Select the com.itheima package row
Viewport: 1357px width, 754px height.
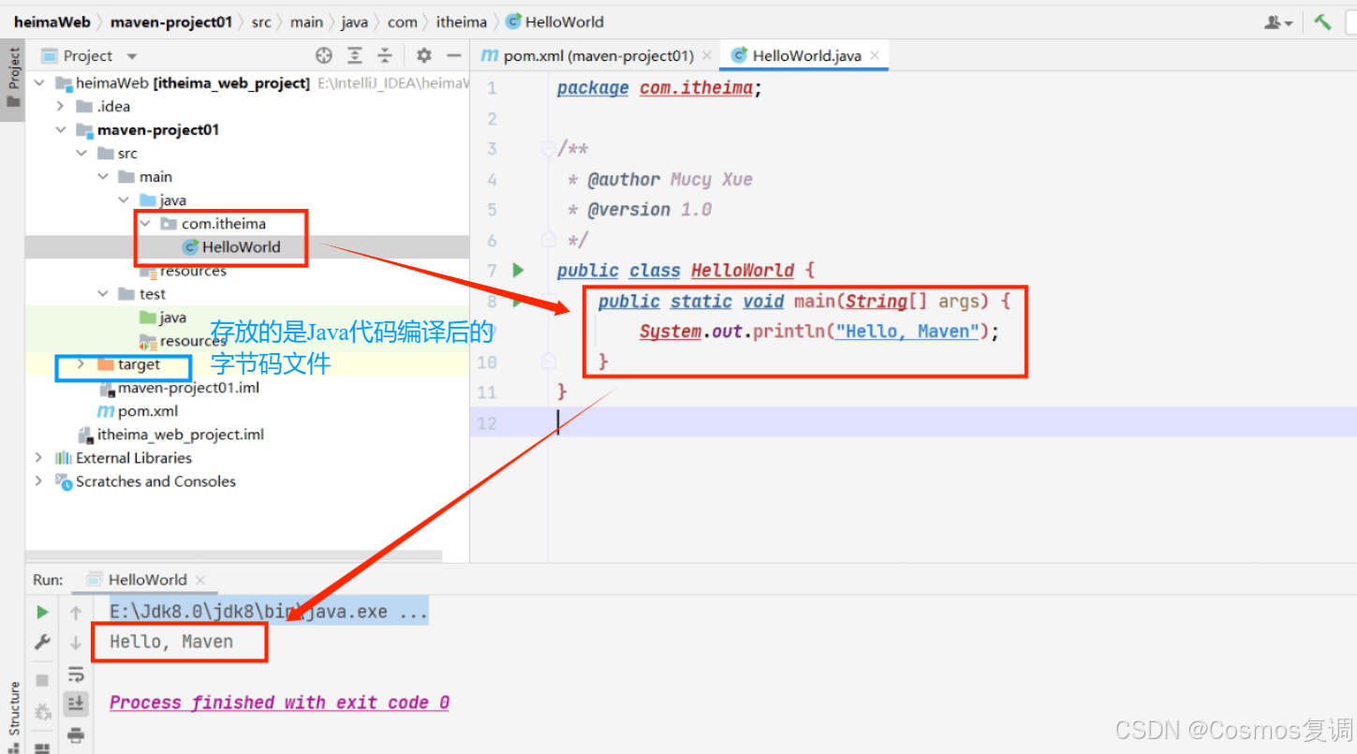[x=247, y=224]
